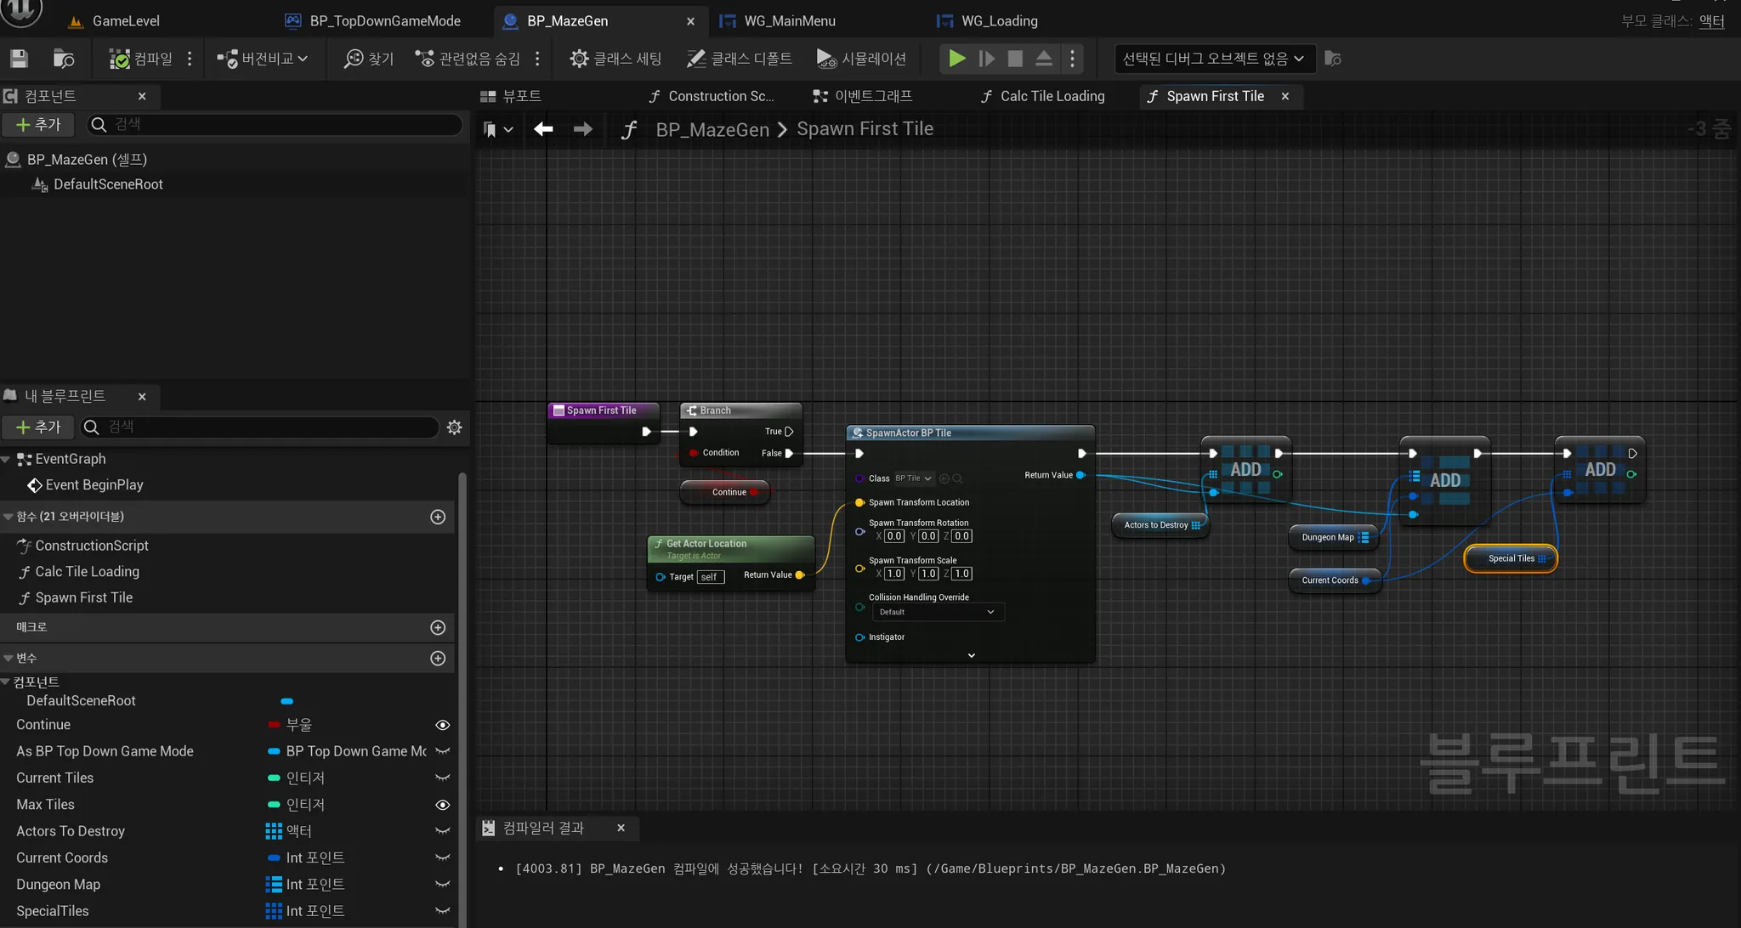Click the navigate back arrow in the graph
1741x928 pixels.
tap(543, 129)
